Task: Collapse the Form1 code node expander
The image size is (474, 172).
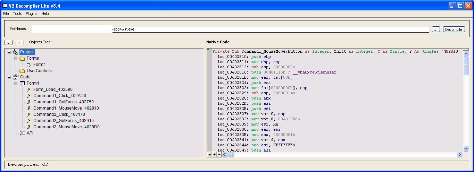Action: point(16,83)
